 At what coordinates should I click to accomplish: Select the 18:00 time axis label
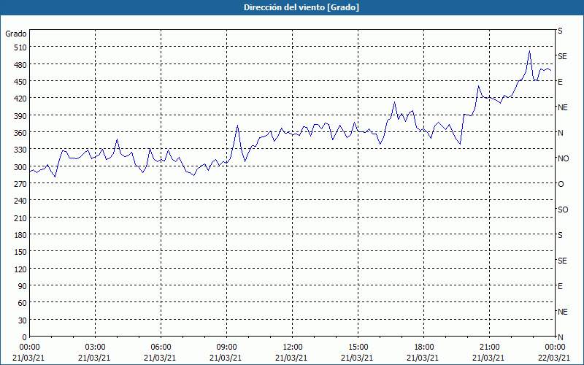click(424, 347)
